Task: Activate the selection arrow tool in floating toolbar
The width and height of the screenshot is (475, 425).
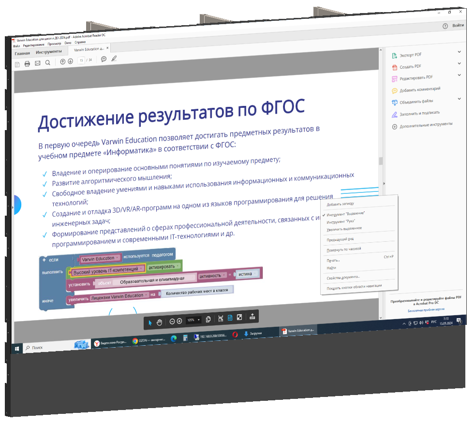Action: [x=150, y=323]
